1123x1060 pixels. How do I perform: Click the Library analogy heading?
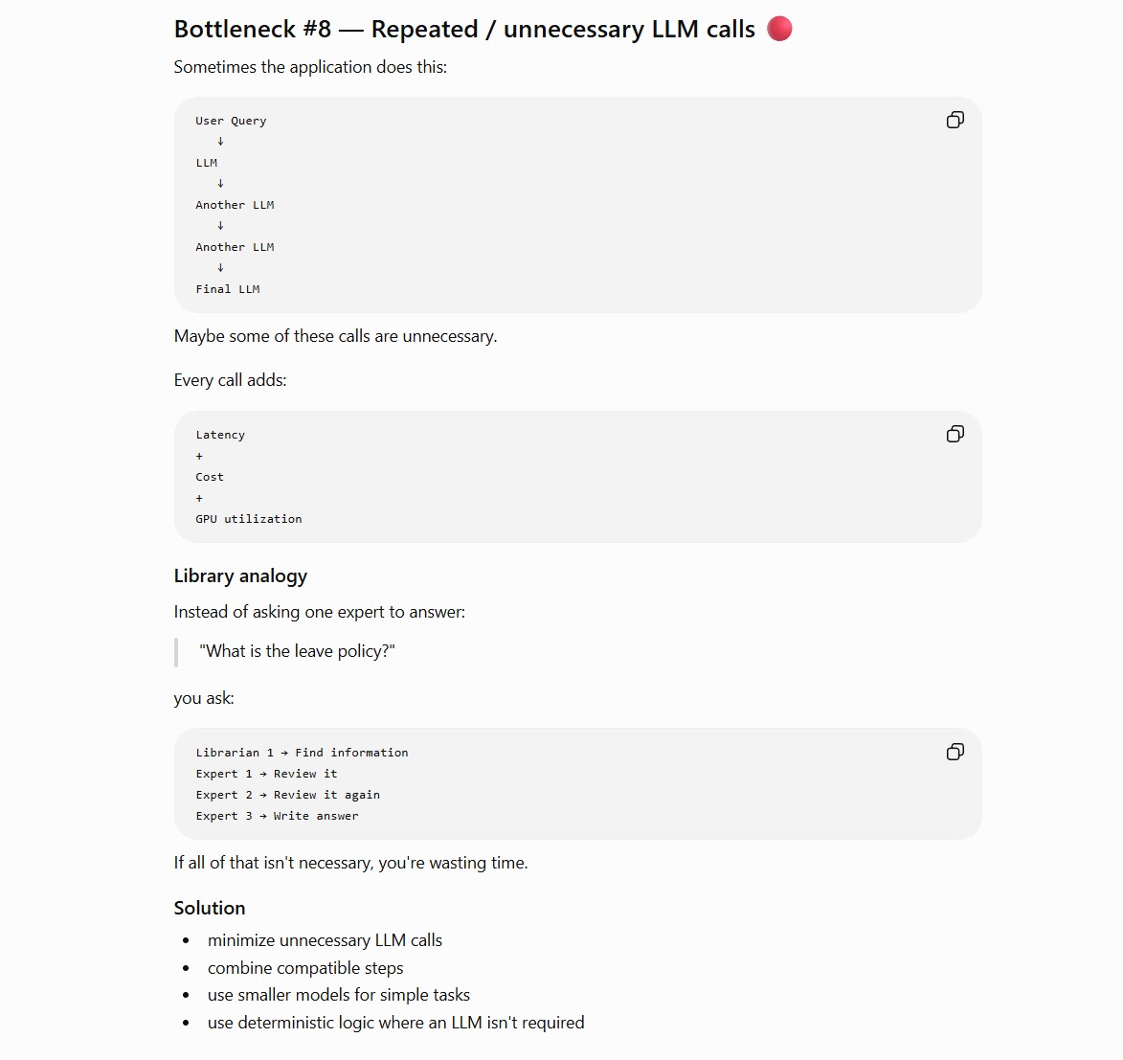(240, 575)
